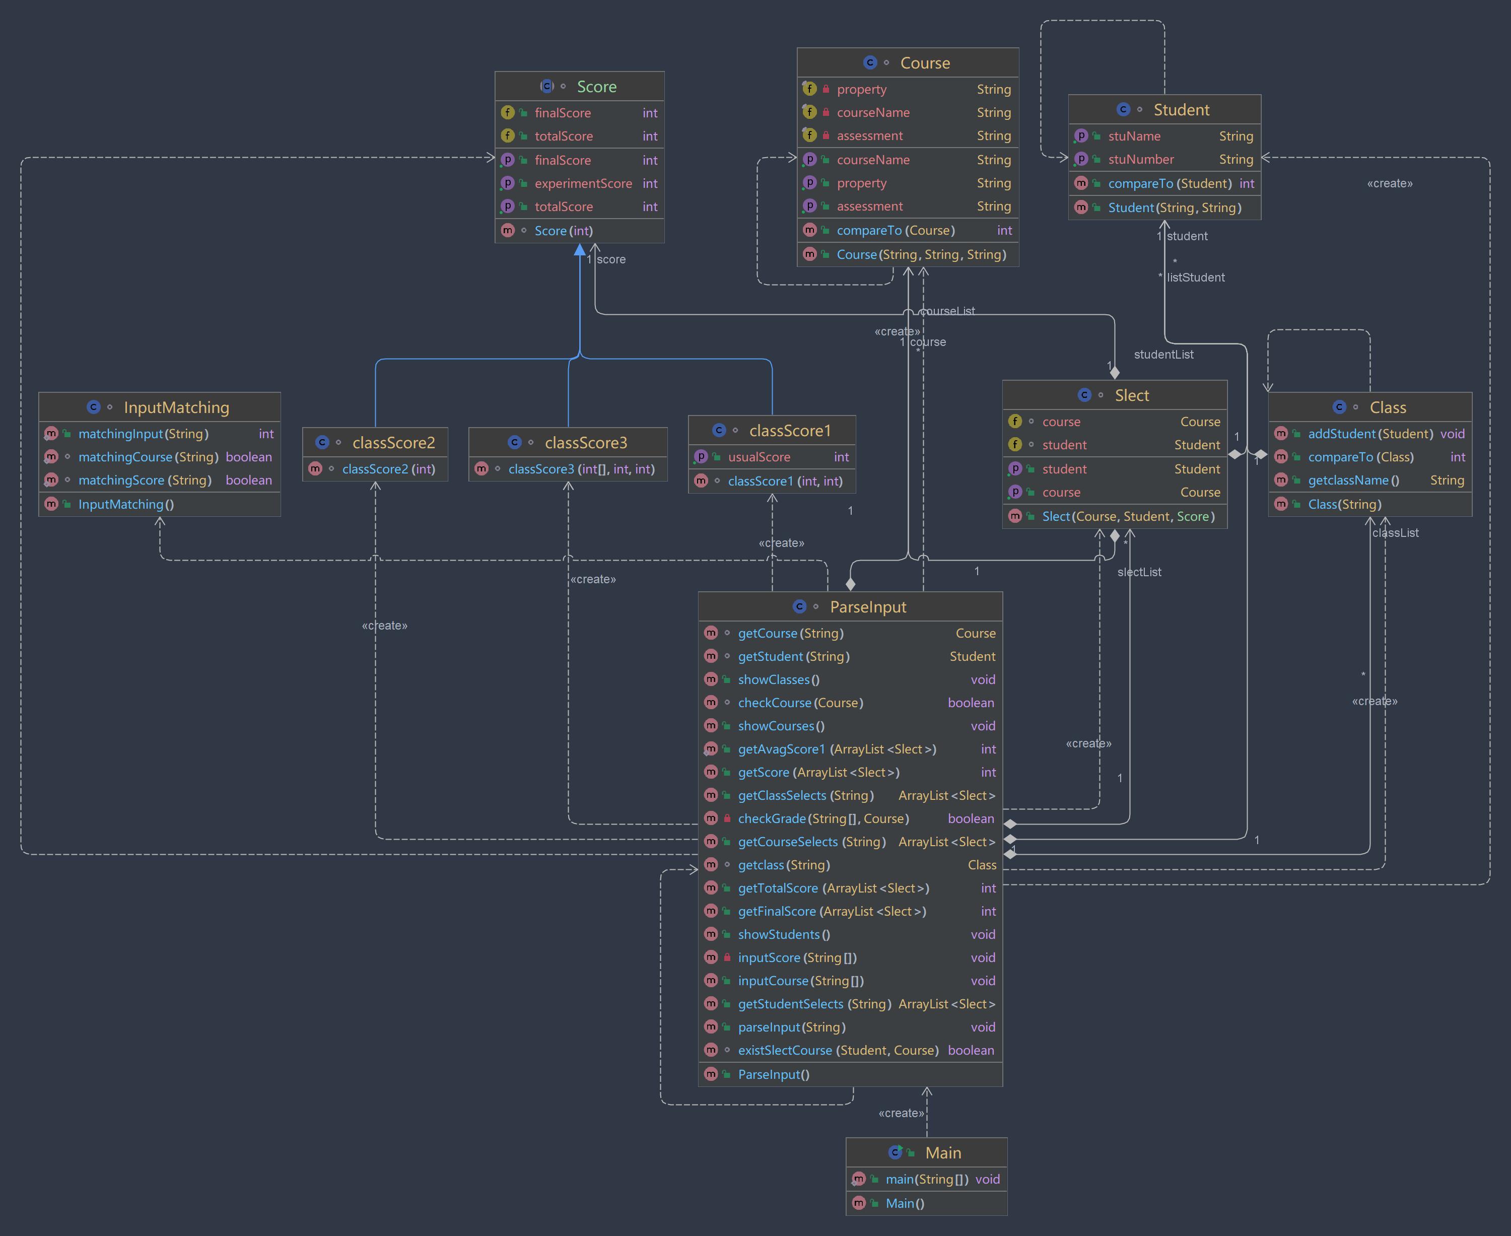Click the matchingCourse(String) method
1511x1236 pixels.
tap(148, 457)
